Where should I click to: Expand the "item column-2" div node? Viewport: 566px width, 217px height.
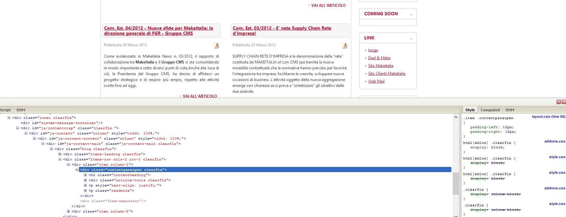[x=68, y=211]
